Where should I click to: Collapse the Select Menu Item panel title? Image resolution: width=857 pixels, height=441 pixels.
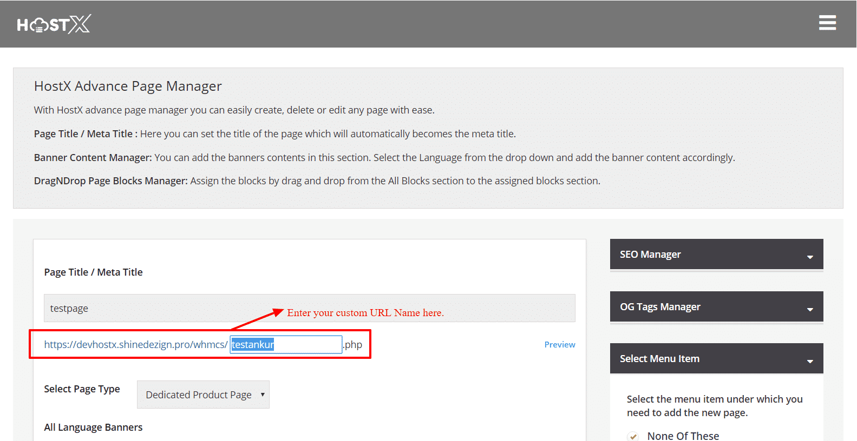(x=659, y=359)
